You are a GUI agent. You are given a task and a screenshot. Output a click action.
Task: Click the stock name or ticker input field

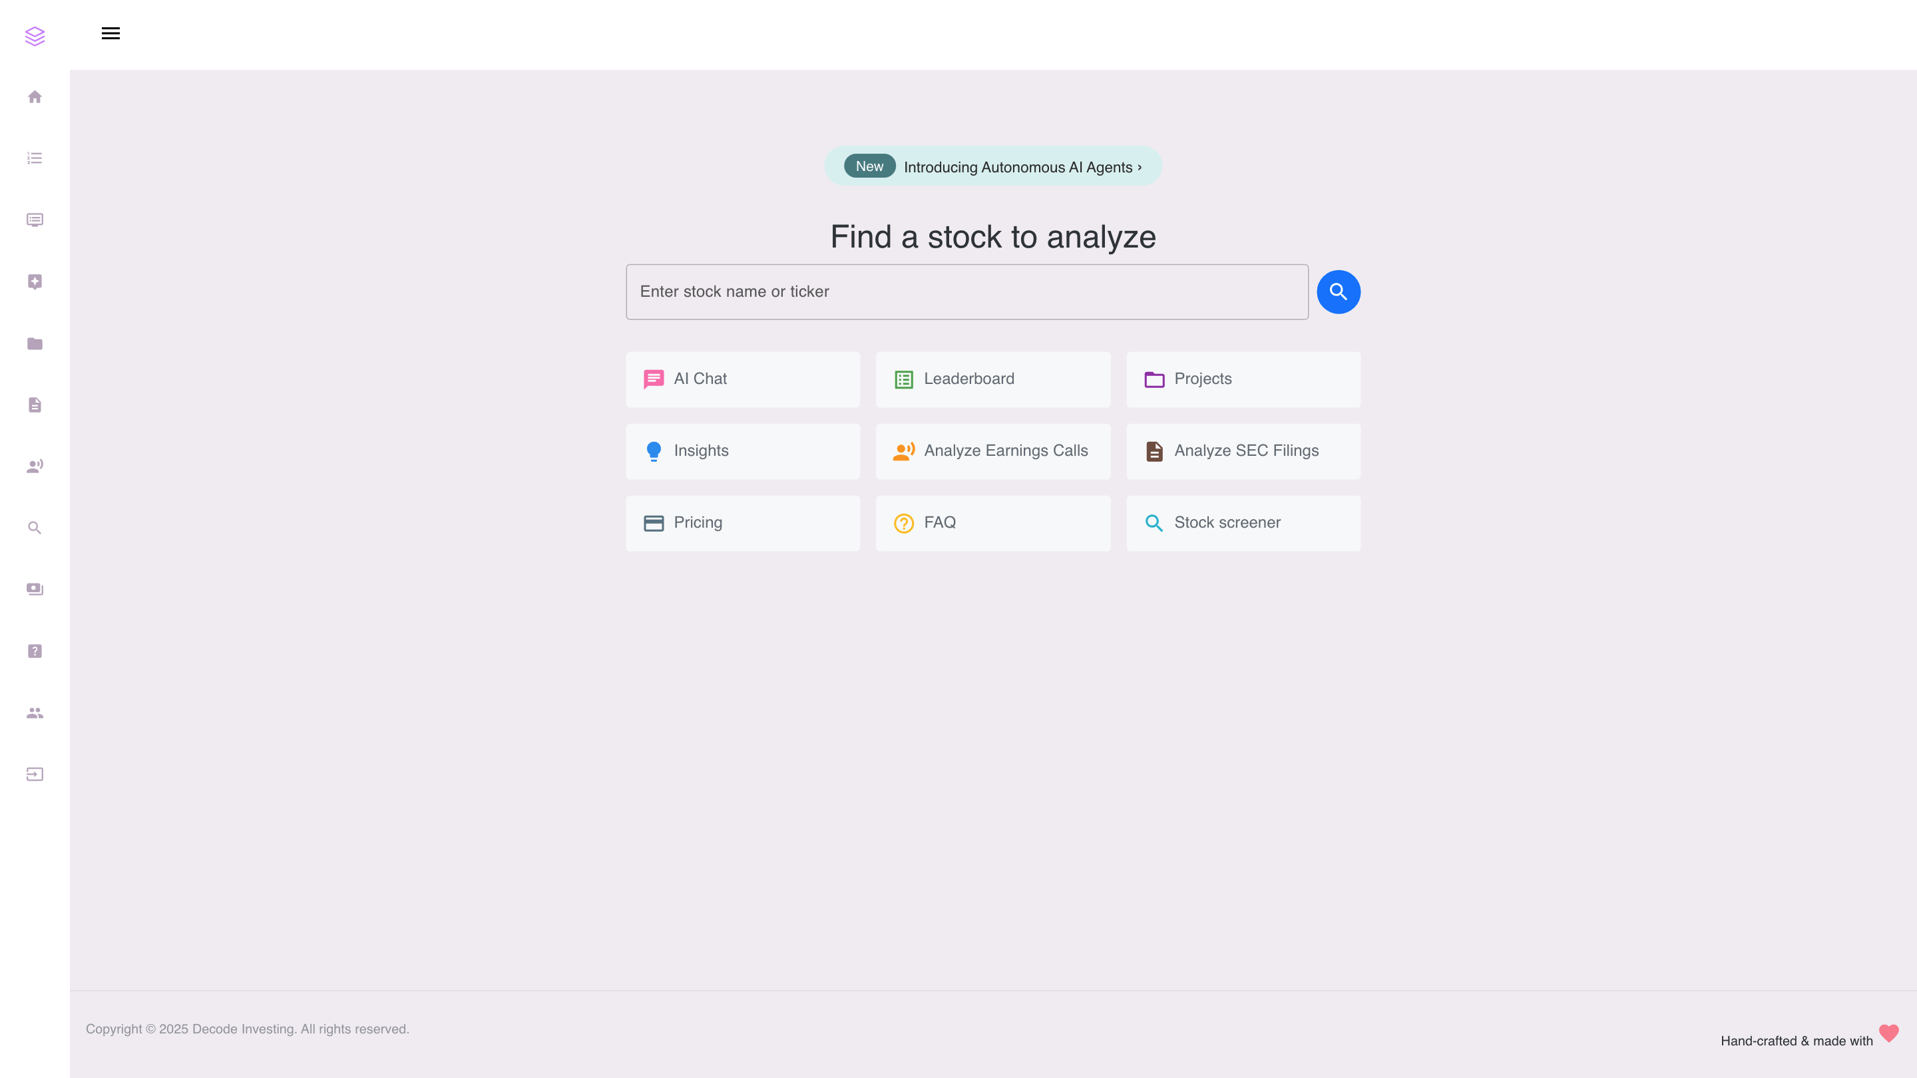pyautogui.click(x=966, y=291)
